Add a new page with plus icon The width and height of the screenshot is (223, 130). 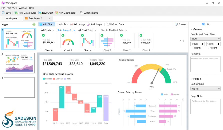click(34, 24)
